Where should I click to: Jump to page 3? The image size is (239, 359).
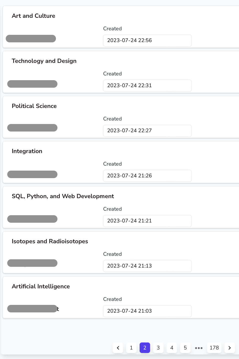tap(158, 348)
